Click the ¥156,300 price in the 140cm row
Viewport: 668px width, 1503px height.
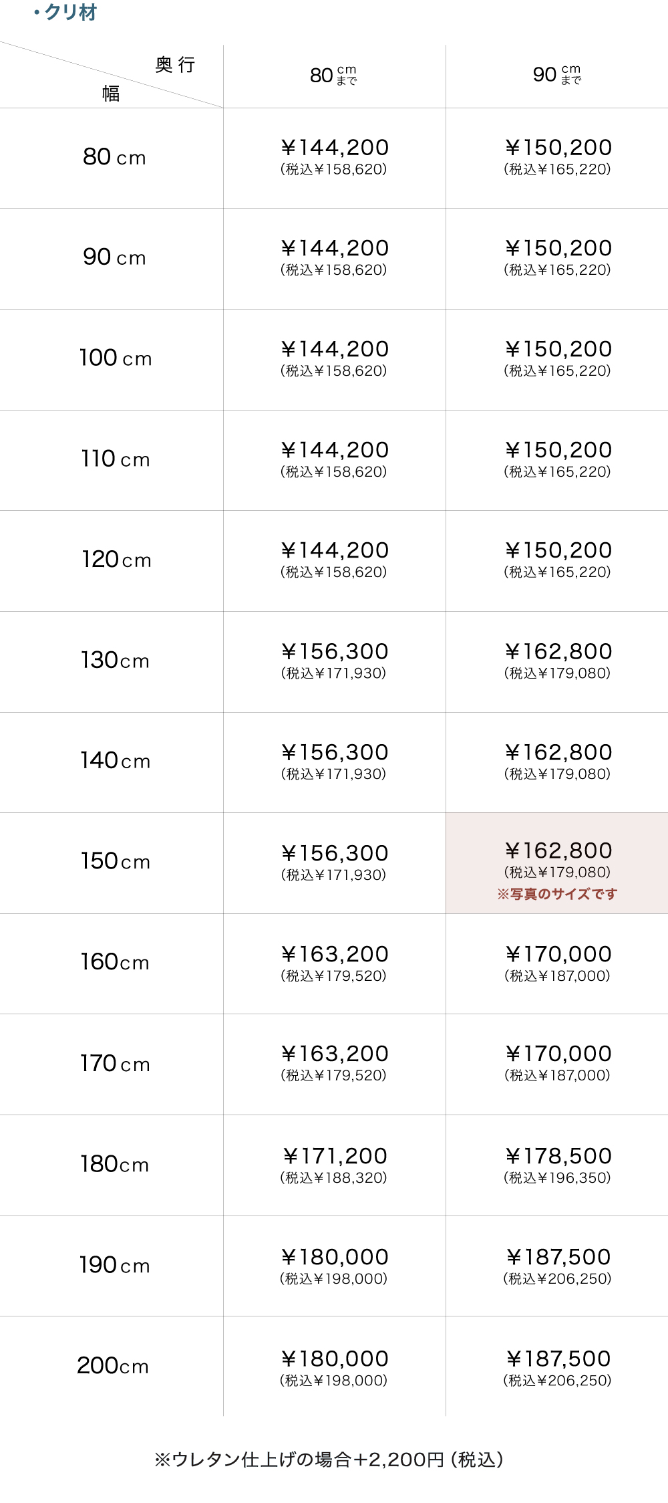coord(335,752)
